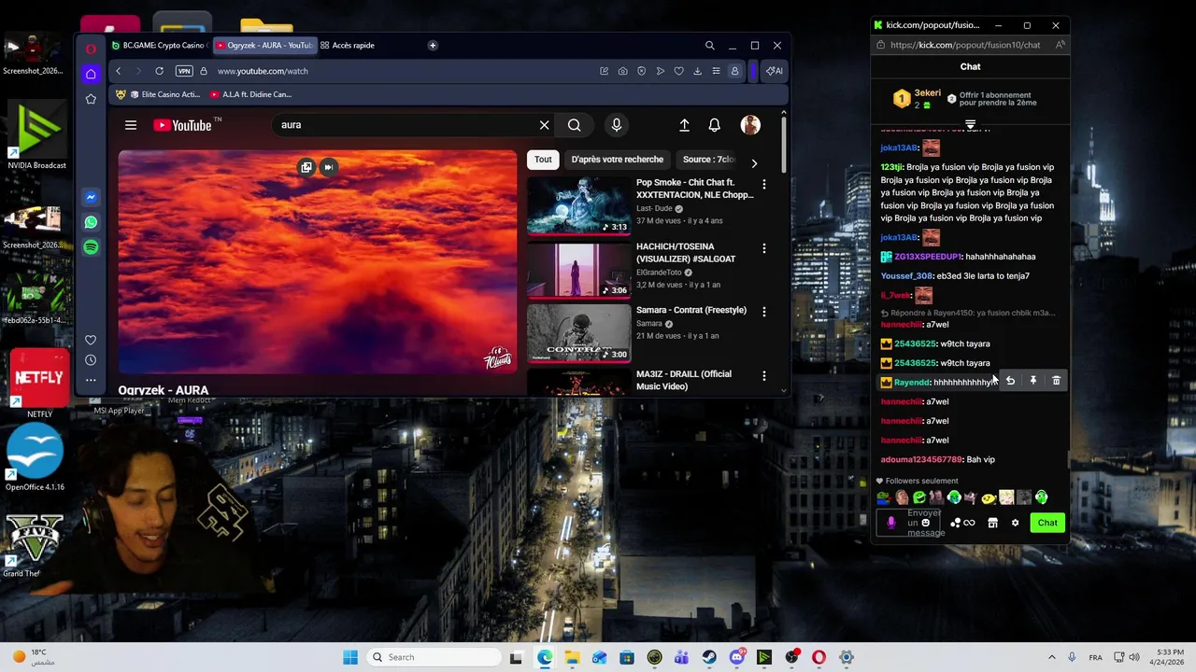Viewport: 1196px width, 672px height.
Task: Click the AURA video player
Action: (318, 262)
